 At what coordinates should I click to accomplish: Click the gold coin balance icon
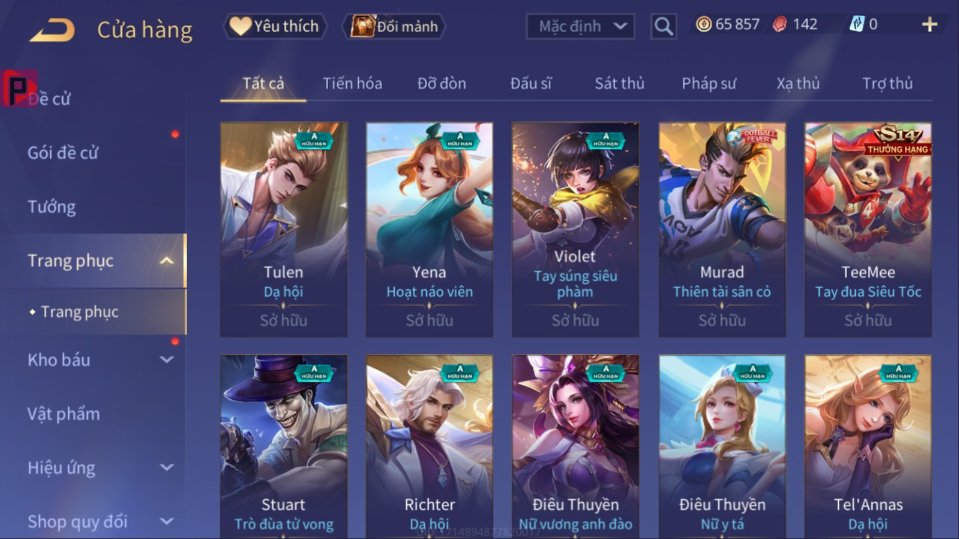[704, 24]
